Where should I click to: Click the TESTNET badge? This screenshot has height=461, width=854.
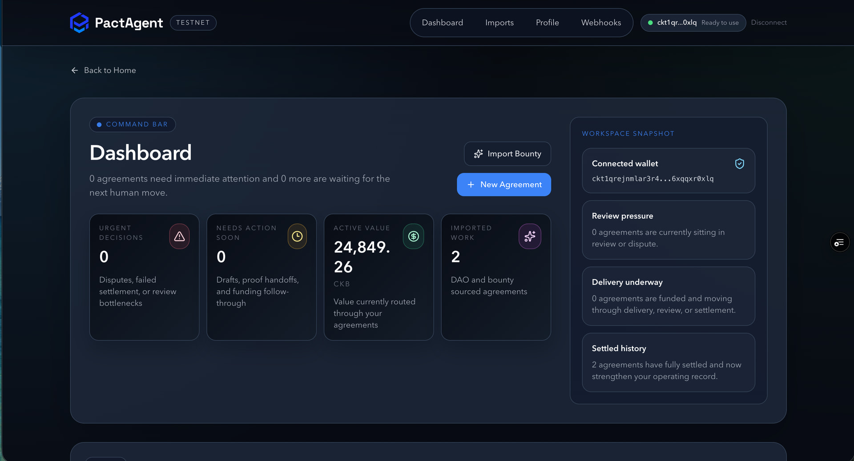click(193, 23)
